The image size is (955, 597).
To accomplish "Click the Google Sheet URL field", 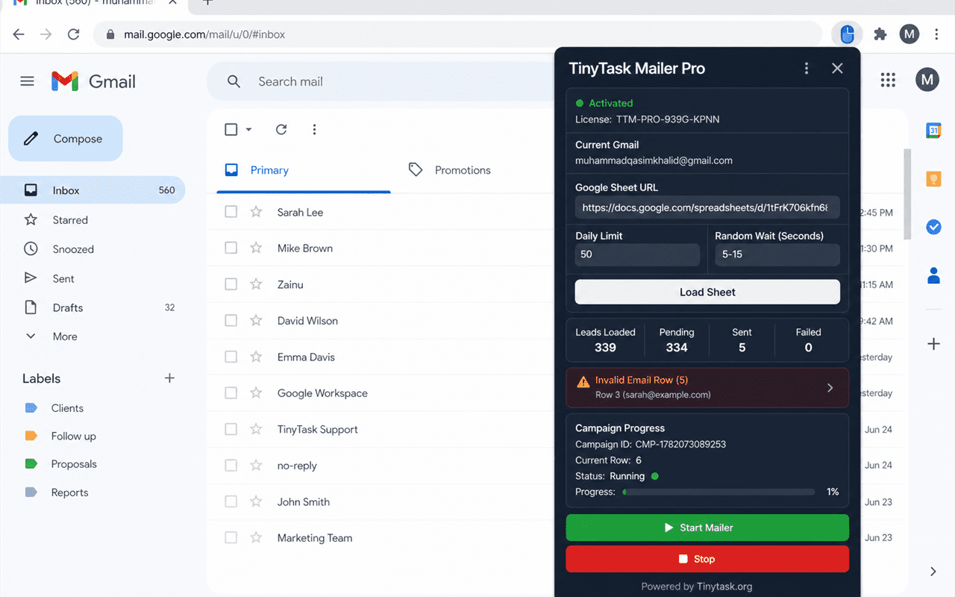I will point(707,207).
